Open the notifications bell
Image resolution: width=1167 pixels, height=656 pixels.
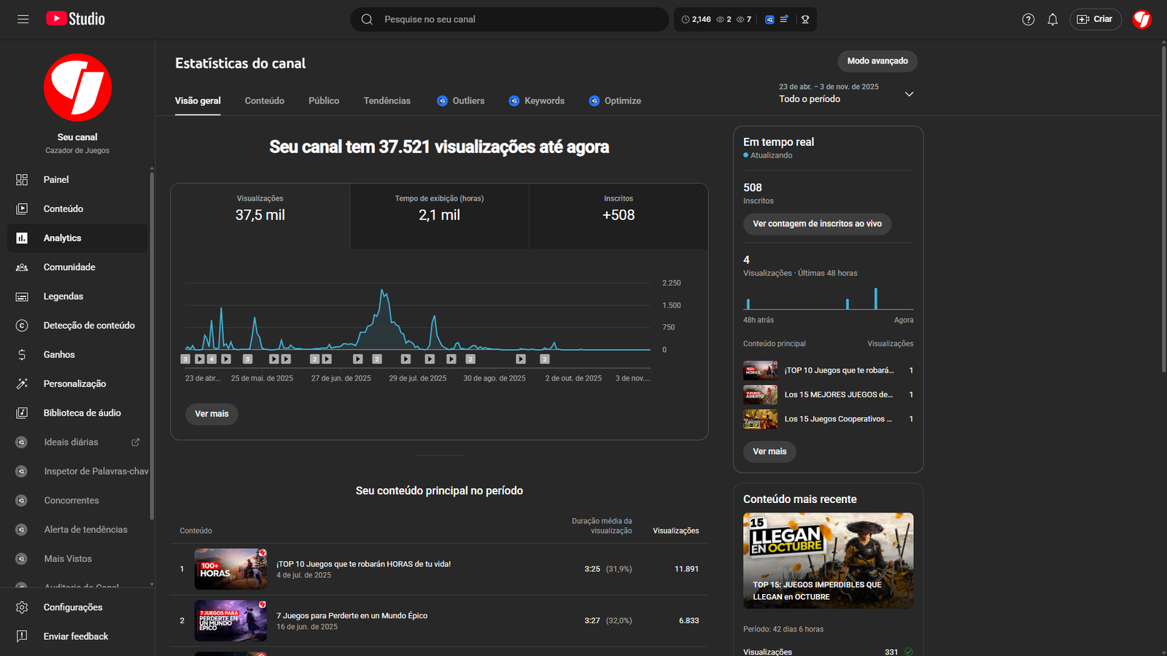(x=1052, y=20)
